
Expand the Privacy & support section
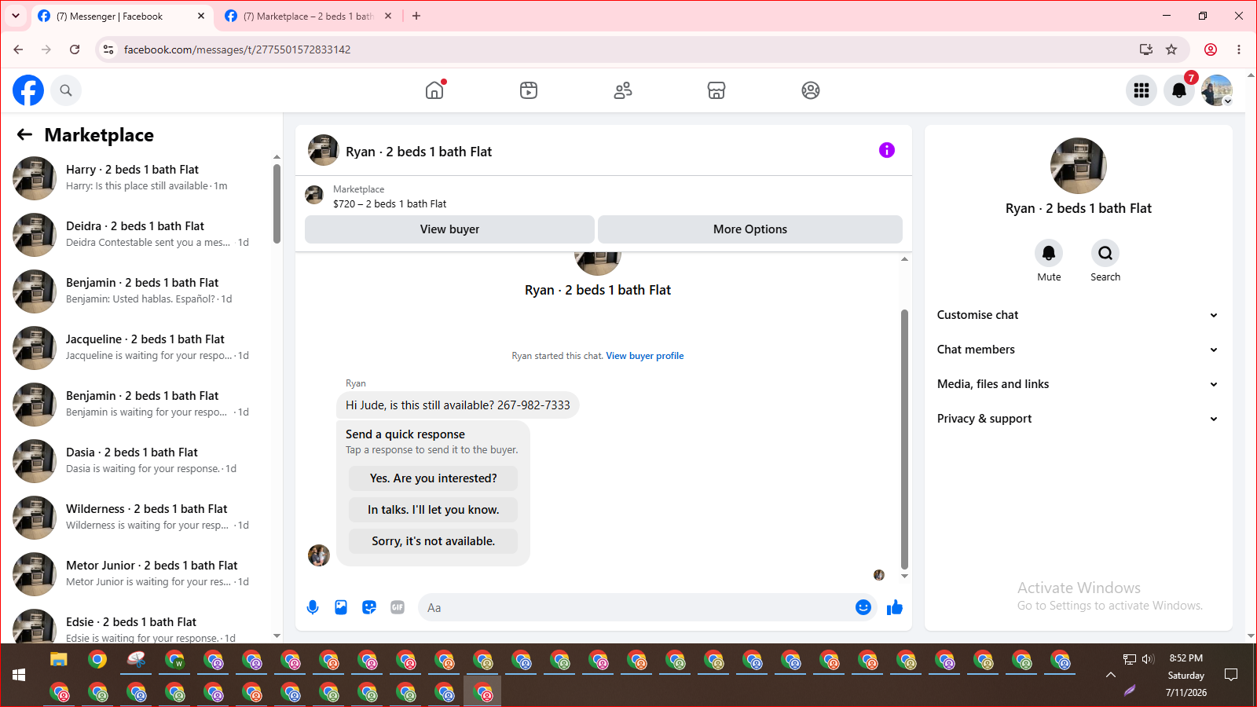pos(1078,419)
